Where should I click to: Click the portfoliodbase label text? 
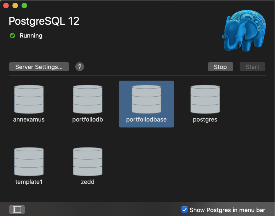146,119
